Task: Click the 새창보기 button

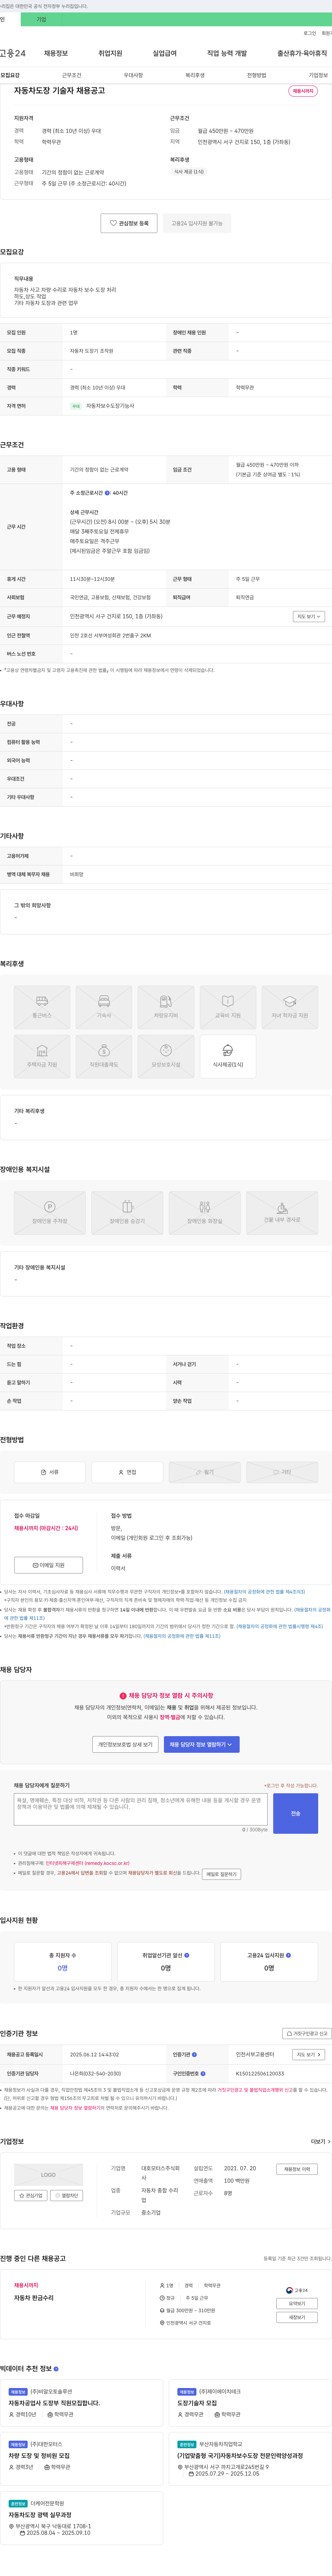Action: [297, 2317]
